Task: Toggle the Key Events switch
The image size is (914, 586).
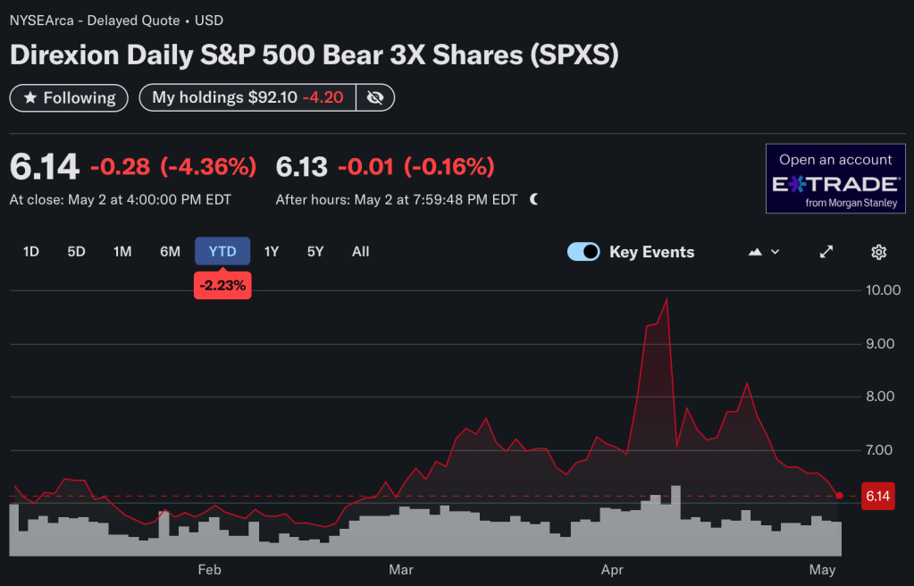Action: coord(583,252)
